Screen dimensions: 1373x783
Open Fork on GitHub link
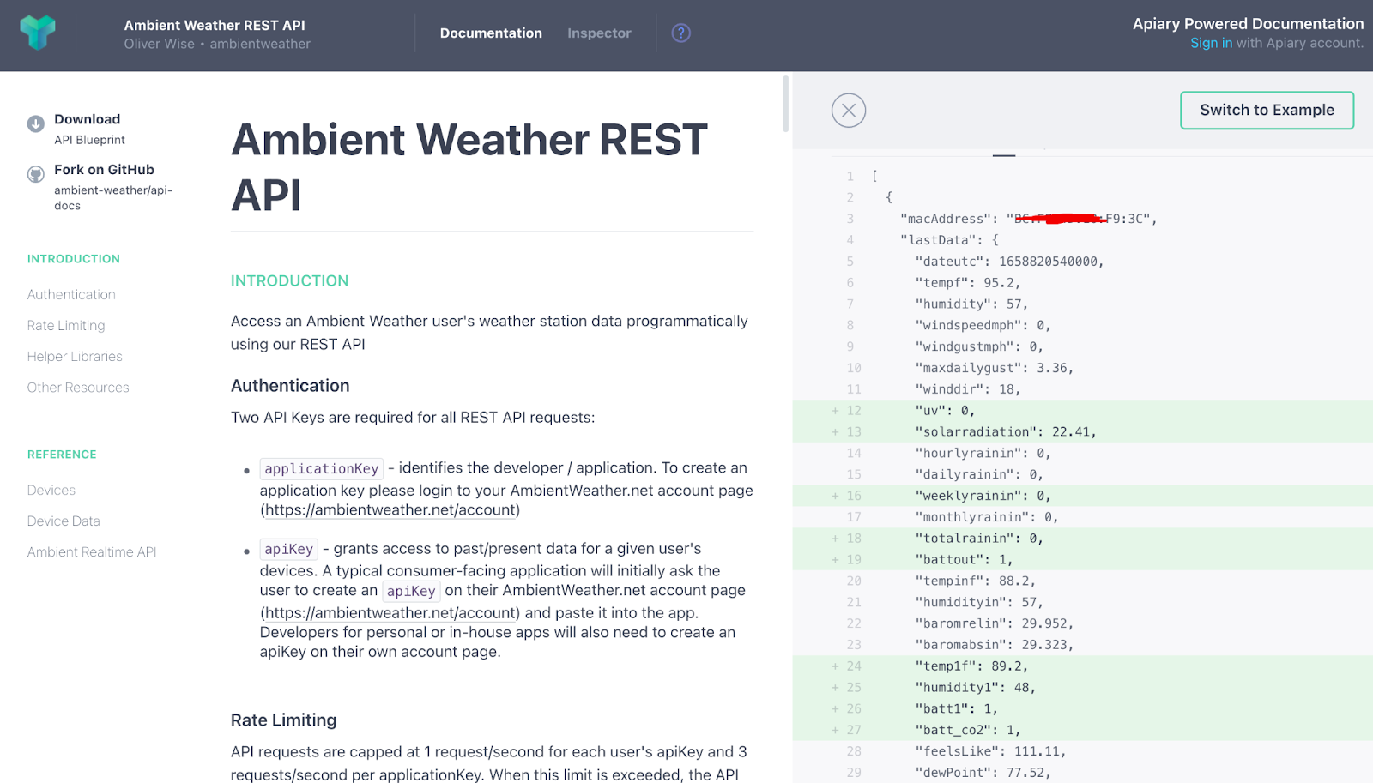tap(113, 187)
